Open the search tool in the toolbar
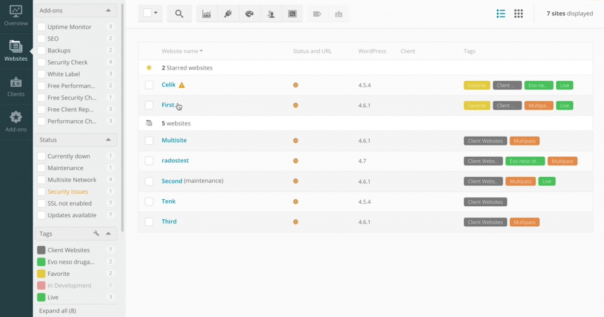604x317 pixels. (x=179, y=14)
